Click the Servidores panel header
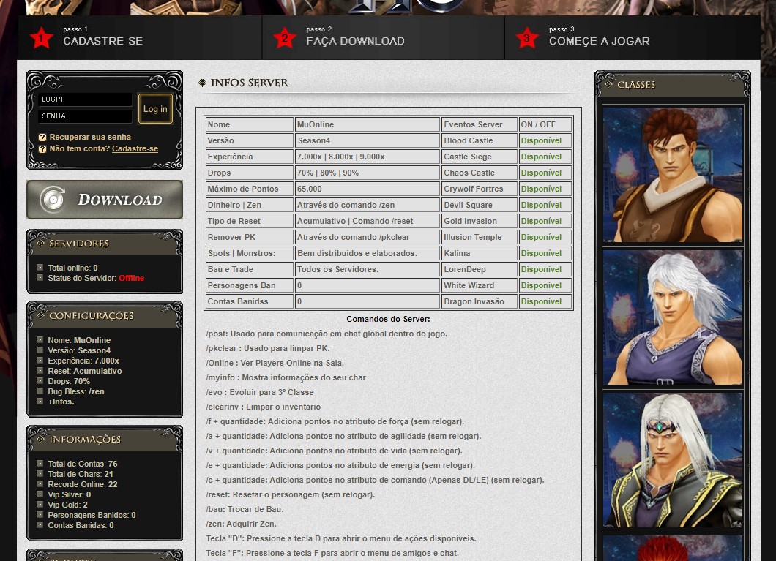Image resolution: width=776 pixels, height=561 pixels. (x=105, y=243)
